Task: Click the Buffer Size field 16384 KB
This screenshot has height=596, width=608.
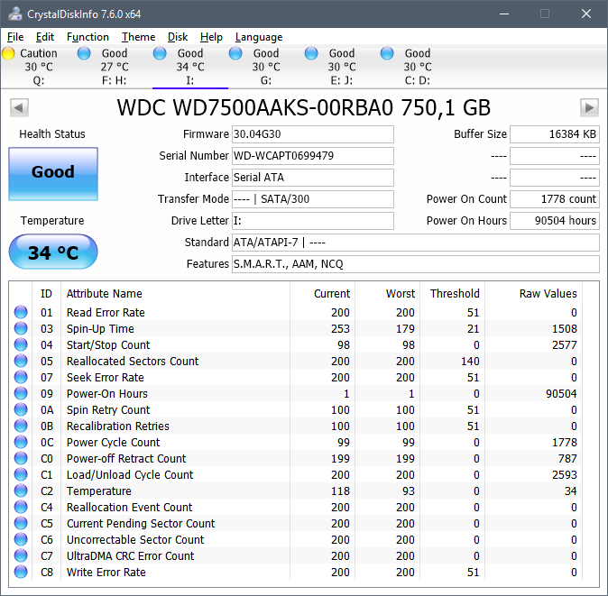Action: 555,134
